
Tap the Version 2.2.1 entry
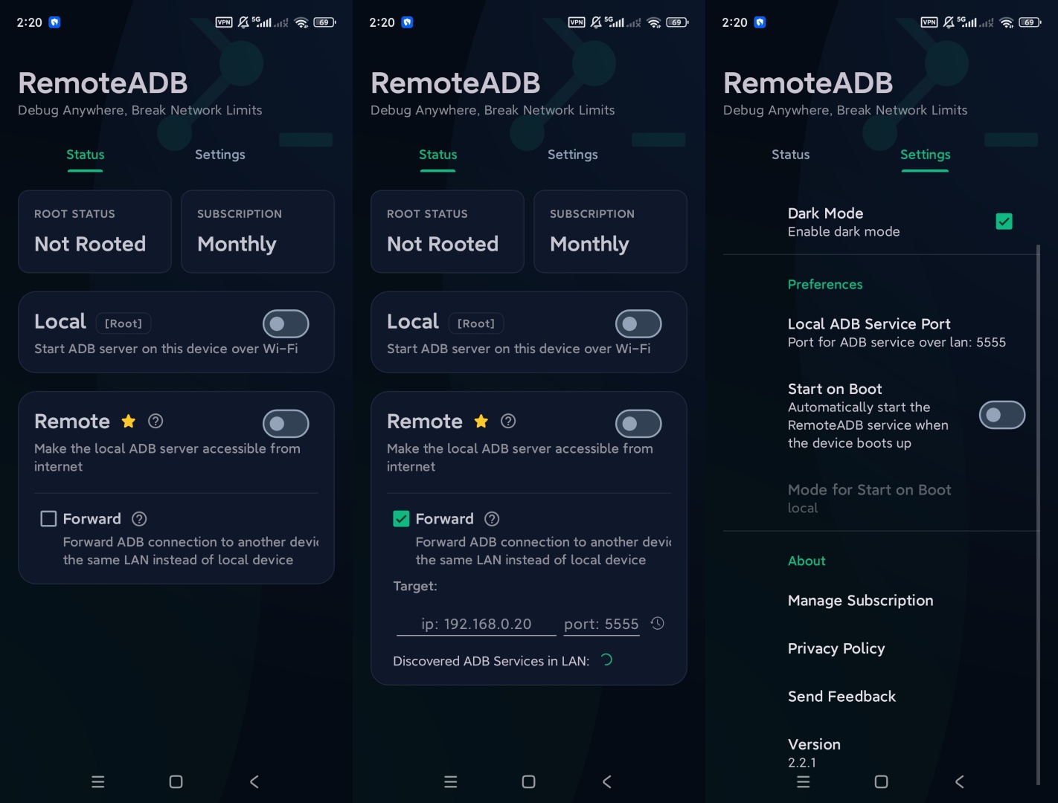click(x=815, y=752)
